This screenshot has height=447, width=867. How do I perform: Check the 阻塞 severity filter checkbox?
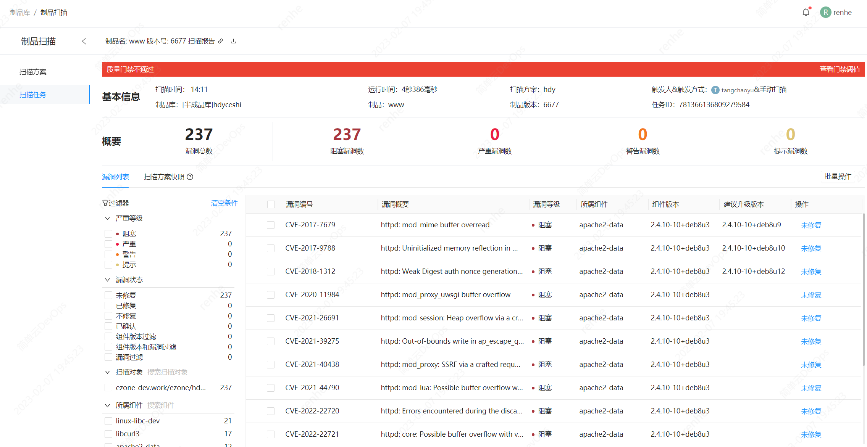click(108, 234)
